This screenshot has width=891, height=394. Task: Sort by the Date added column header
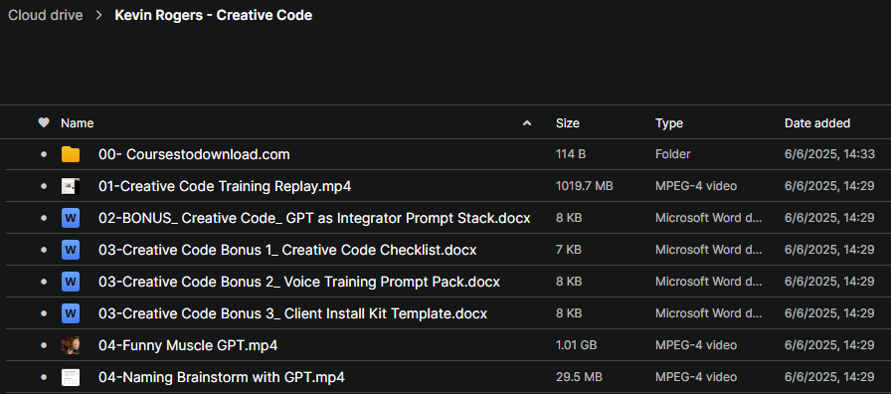pyautogui.click(x=817, y=122)
